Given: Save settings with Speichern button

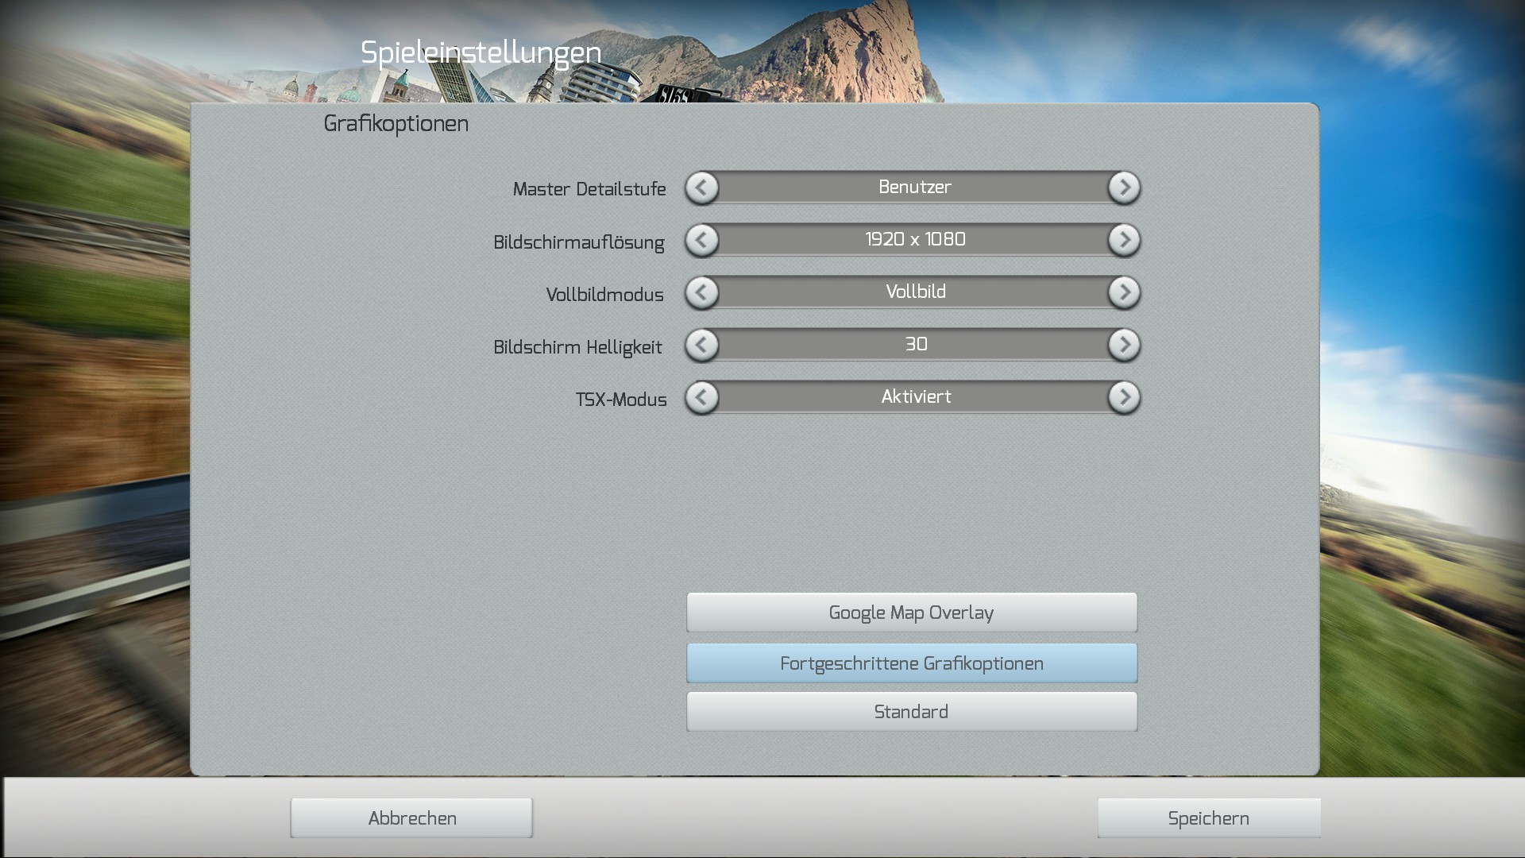Looking at the screenshot, I should 1208,818.
